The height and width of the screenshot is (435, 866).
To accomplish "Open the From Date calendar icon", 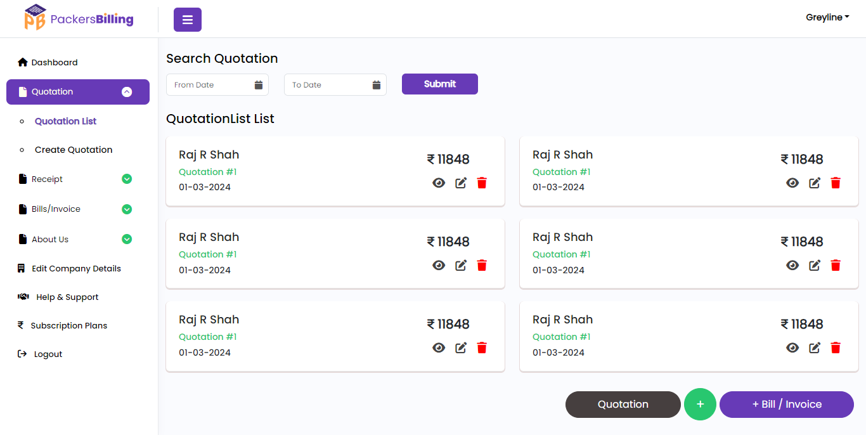I will [259, 85].
